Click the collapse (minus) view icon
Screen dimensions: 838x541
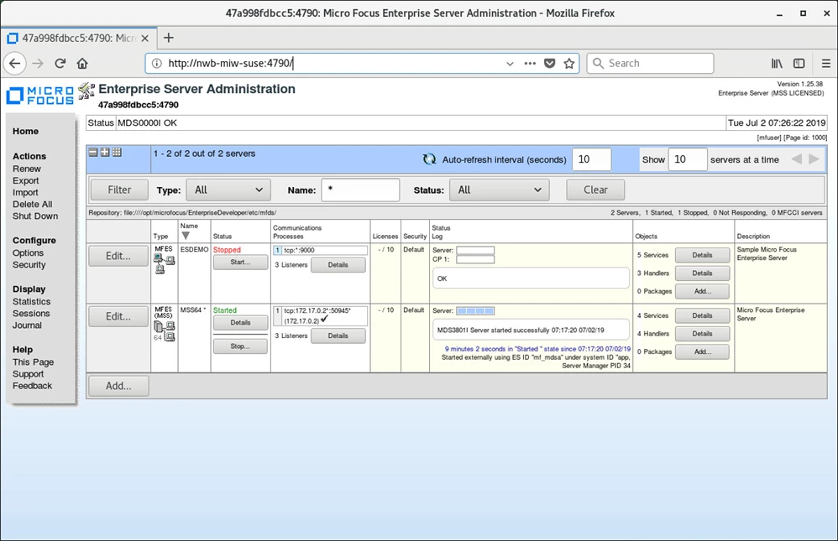point(93,152)
